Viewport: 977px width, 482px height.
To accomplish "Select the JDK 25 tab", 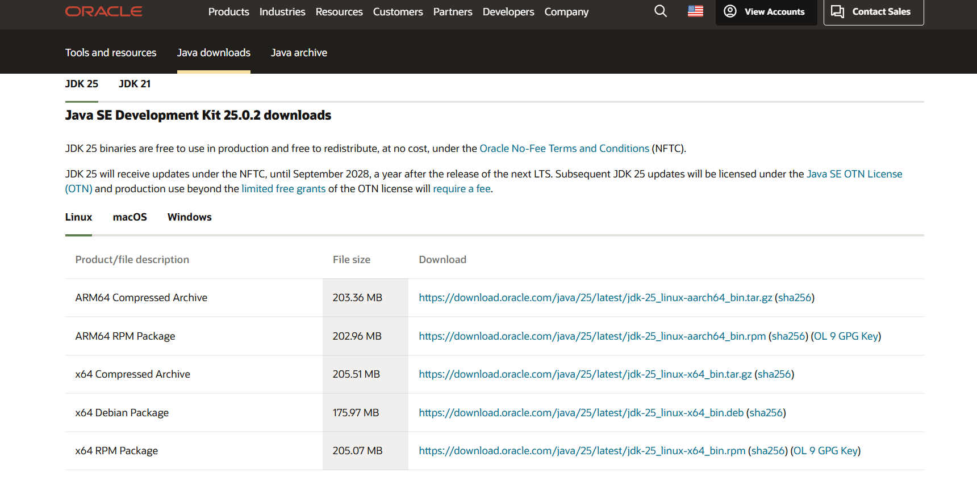I will tap(82, 84).
